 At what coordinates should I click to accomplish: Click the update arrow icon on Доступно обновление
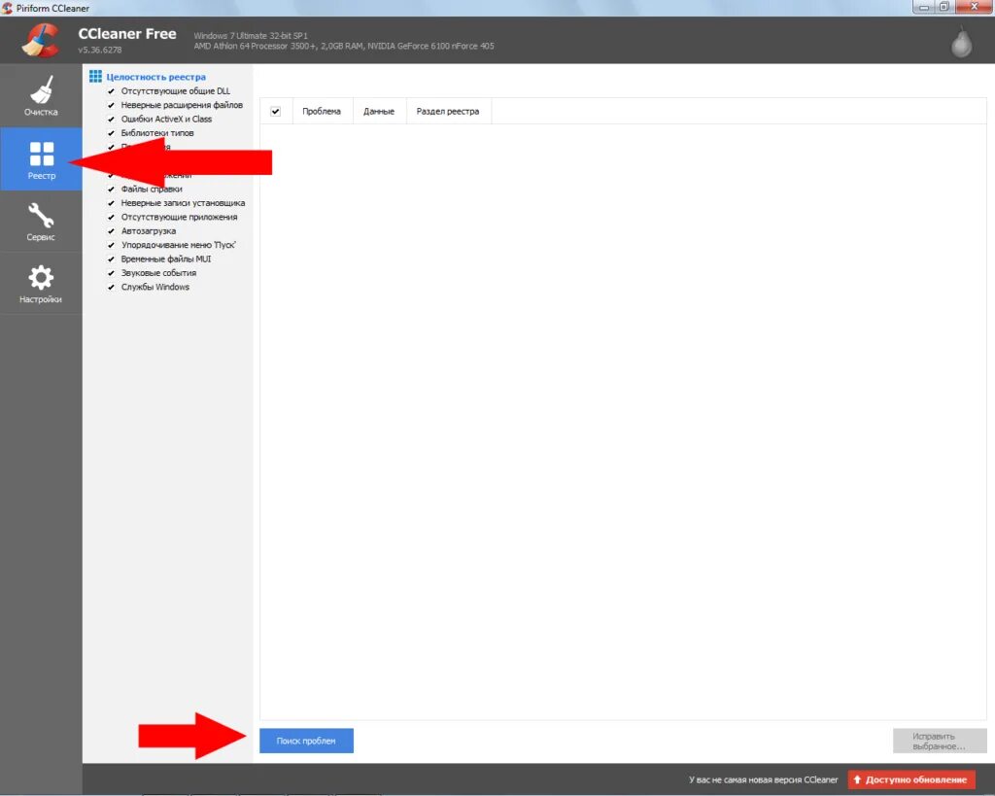857,779
